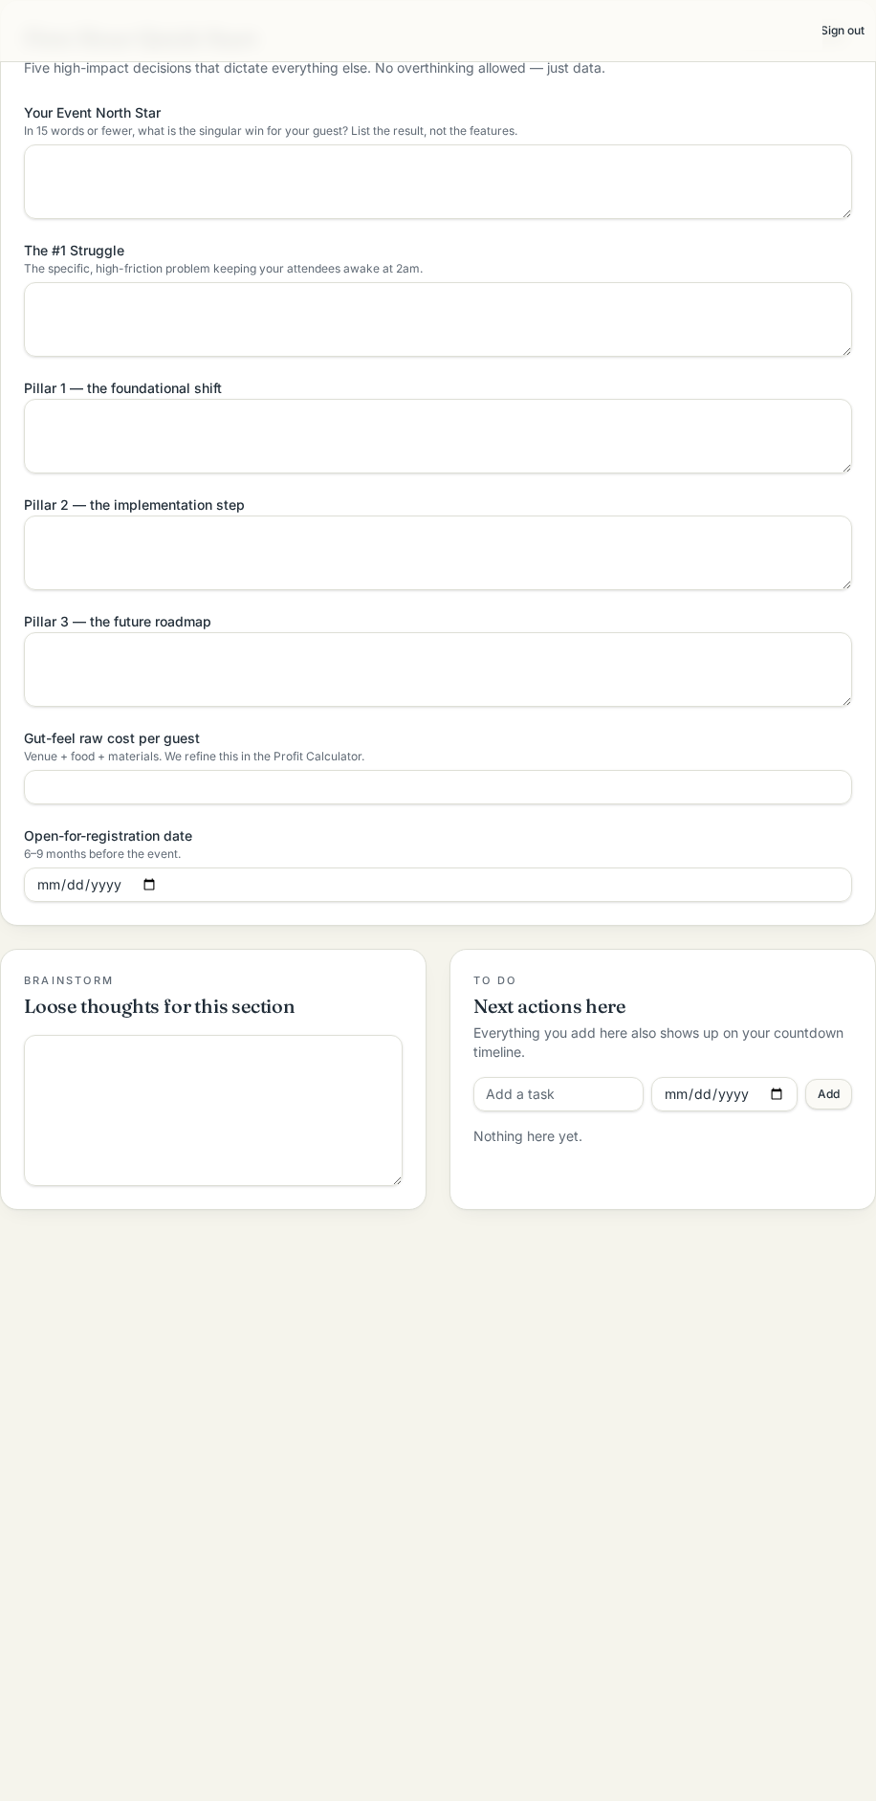Image resolution: width=876 pixels, height=1801 pixels.
Task: Open calendar picker in the To Do date field
Action: click(777, 1094)
